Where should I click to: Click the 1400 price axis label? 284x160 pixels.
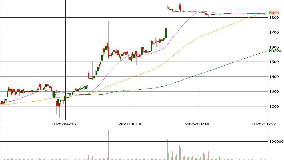tap(274, 77)
